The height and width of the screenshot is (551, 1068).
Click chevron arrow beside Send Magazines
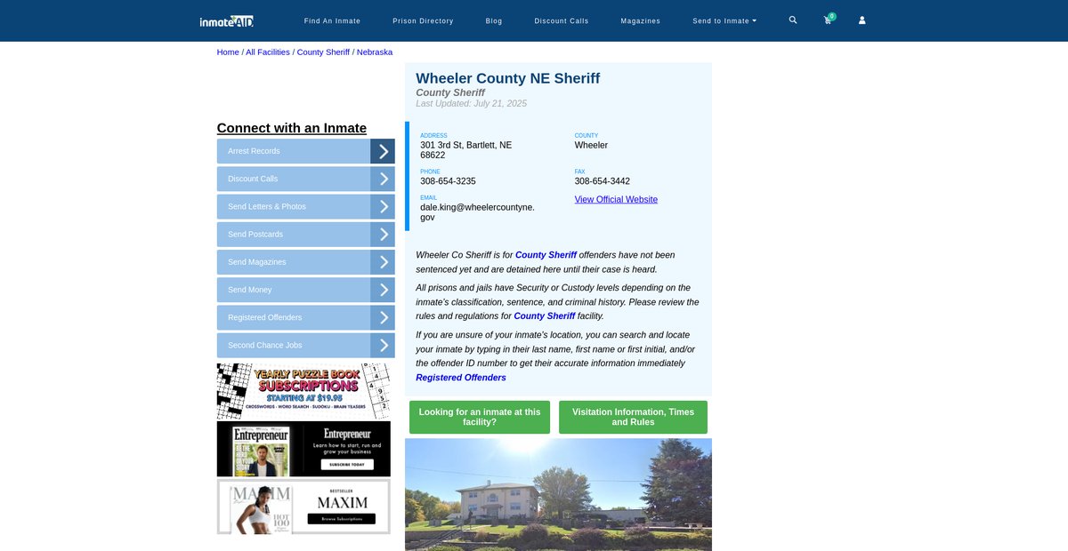(x=383, y=262)
